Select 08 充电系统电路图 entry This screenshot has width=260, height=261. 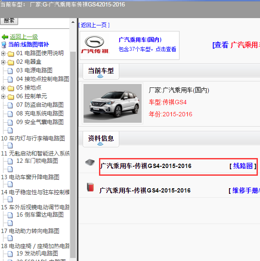pyautogui.click(x=40, y=114)
